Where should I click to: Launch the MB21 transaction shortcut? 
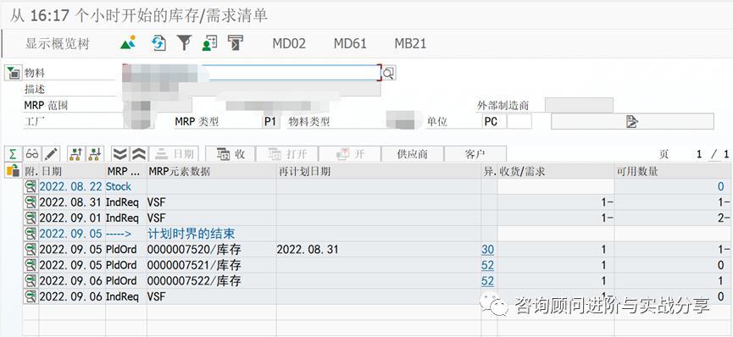[410, 44]
